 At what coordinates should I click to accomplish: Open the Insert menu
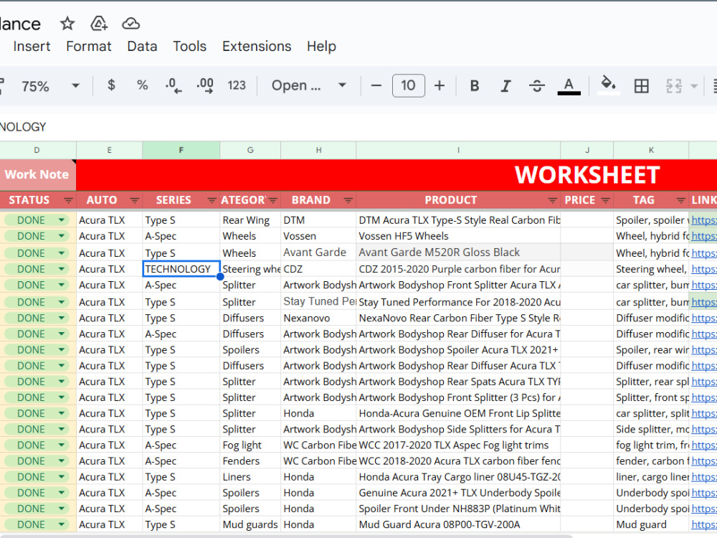point(32,46)
